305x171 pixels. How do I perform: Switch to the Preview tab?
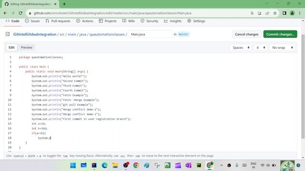pos(27,47)
